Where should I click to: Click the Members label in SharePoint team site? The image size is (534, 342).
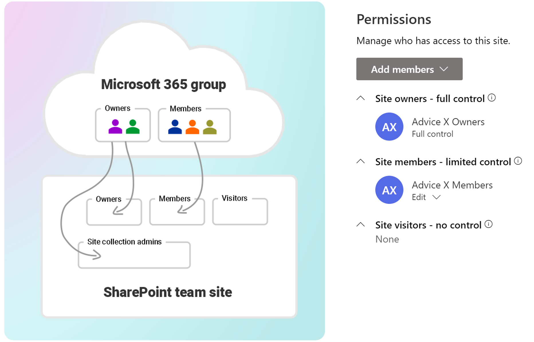tap(175, 198)
